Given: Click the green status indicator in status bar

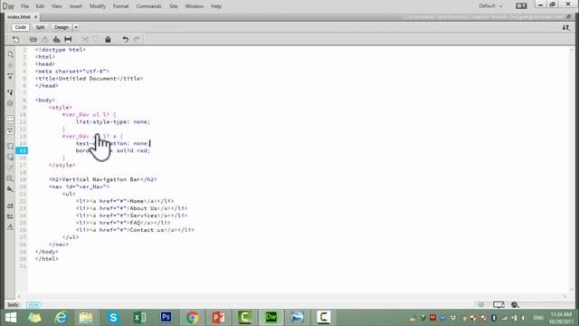Looking at the screenshot, I should [481, 305].
